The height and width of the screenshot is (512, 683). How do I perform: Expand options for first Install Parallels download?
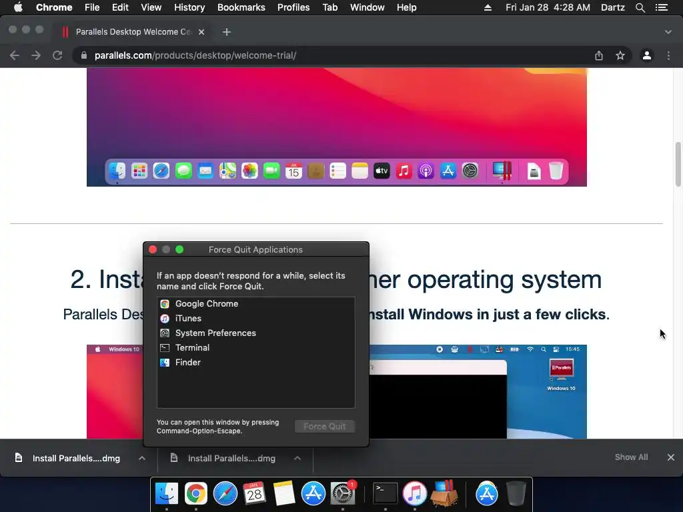[142, 458]
